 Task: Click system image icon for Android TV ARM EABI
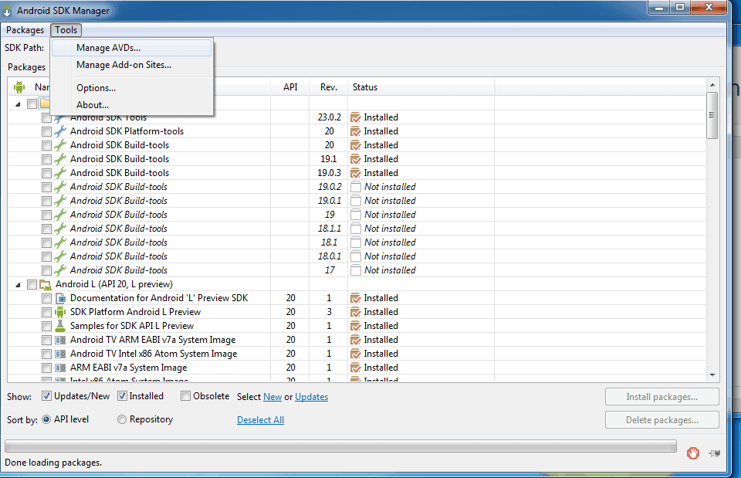(60, 340)
